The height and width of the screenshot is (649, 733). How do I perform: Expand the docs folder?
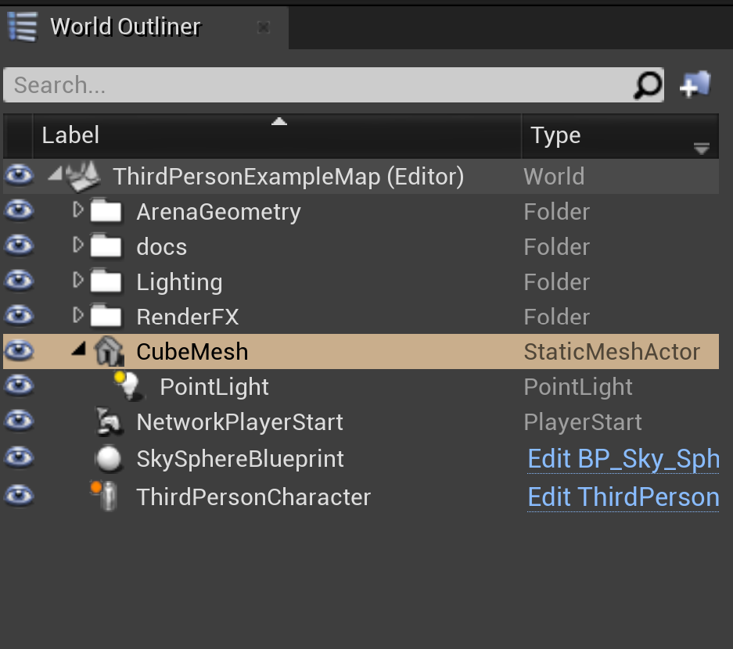(x=78, y=245)
